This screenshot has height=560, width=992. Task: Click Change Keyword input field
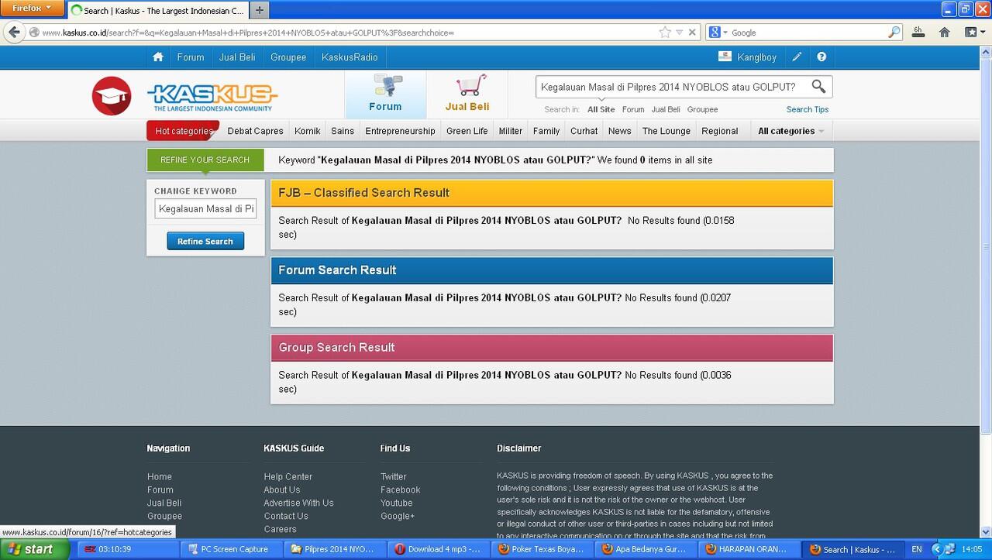205,208
